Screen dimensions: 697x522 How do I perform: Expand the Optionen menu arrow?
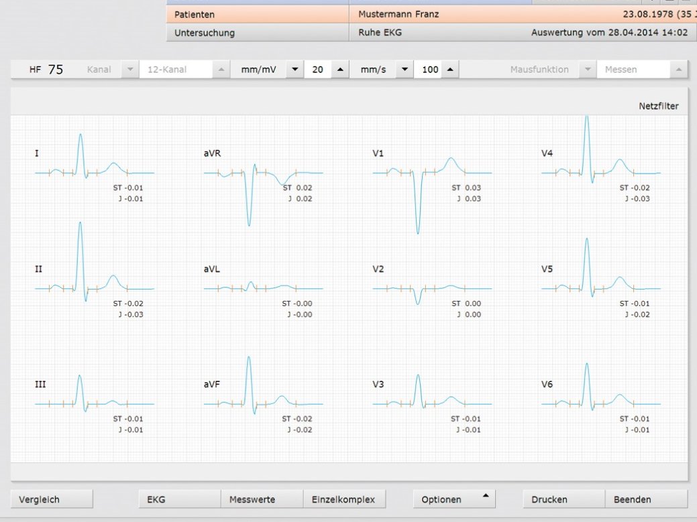[485, 497]
